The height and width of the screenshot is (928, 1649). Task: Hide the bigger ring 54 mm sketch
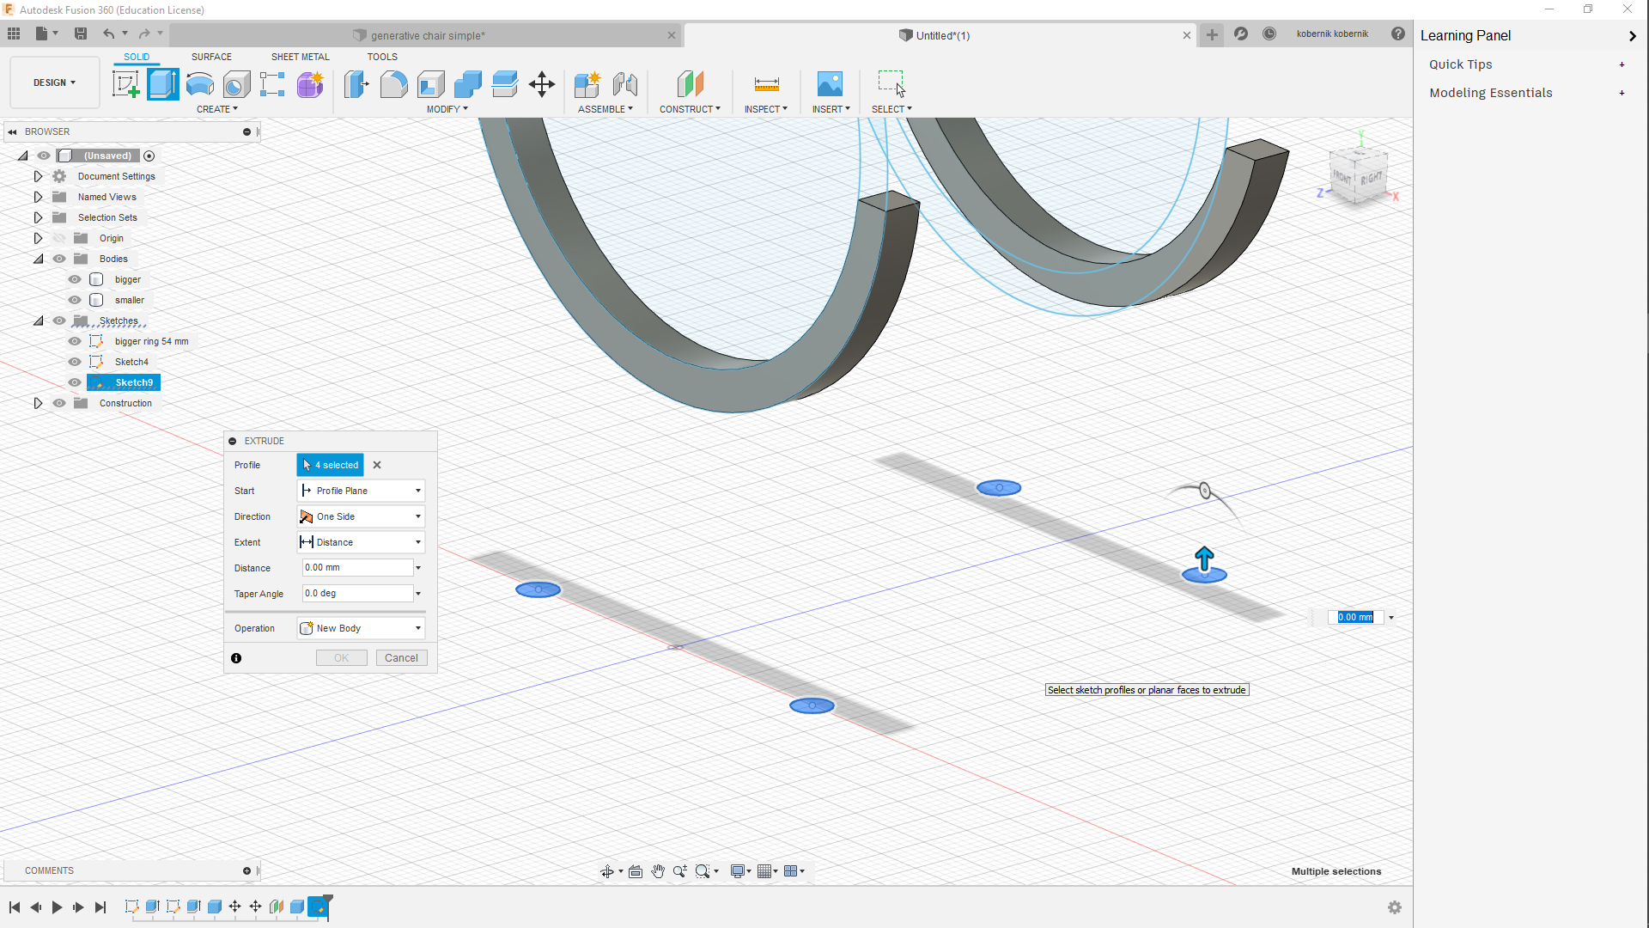click(75, 340)
